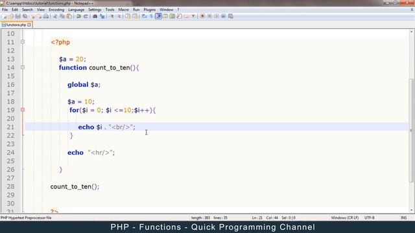
Task: Click the Run Macro Multiple Times icon
Action: [223, 16]
